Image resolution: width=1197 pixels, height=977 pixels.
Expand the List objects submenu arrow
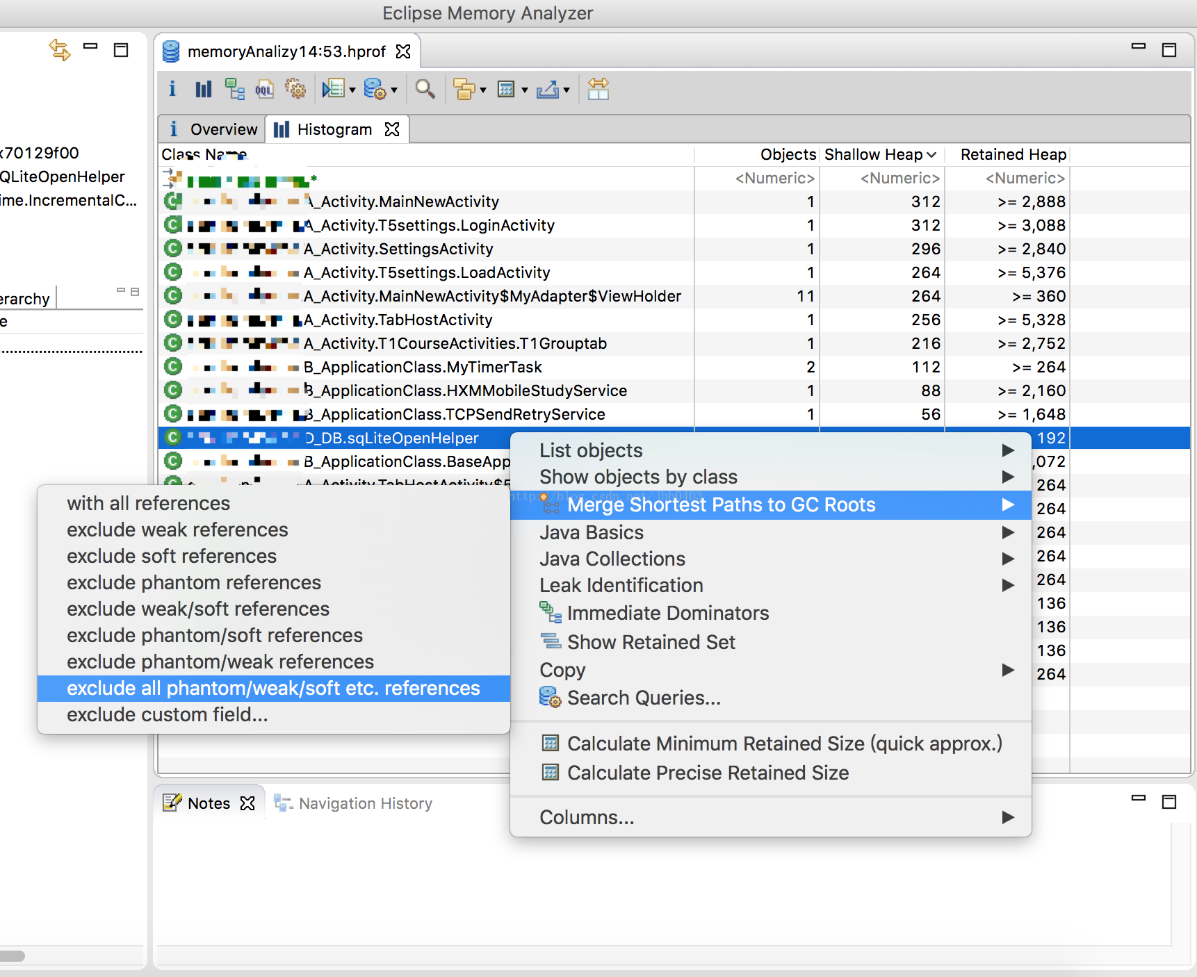1008,450
